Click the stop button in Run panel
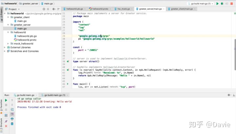The width and height of the screenshot is (236, 134). 6,105
